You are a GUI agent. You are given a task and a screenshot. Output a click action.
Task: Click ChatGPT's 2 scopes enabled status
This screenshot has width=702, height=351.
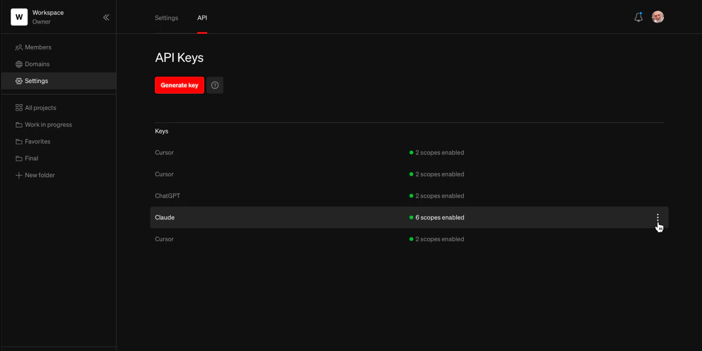pos(436,196)
